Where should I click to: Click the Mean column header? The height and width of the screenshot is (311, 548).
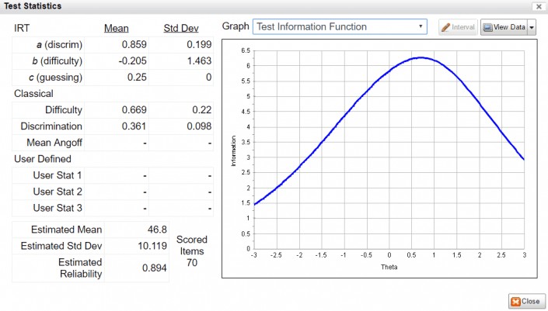[x=117, y=29]
